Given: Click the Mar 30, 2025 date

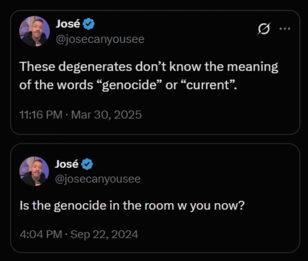Looking at the screenshot, I should (x=106, y=115).
